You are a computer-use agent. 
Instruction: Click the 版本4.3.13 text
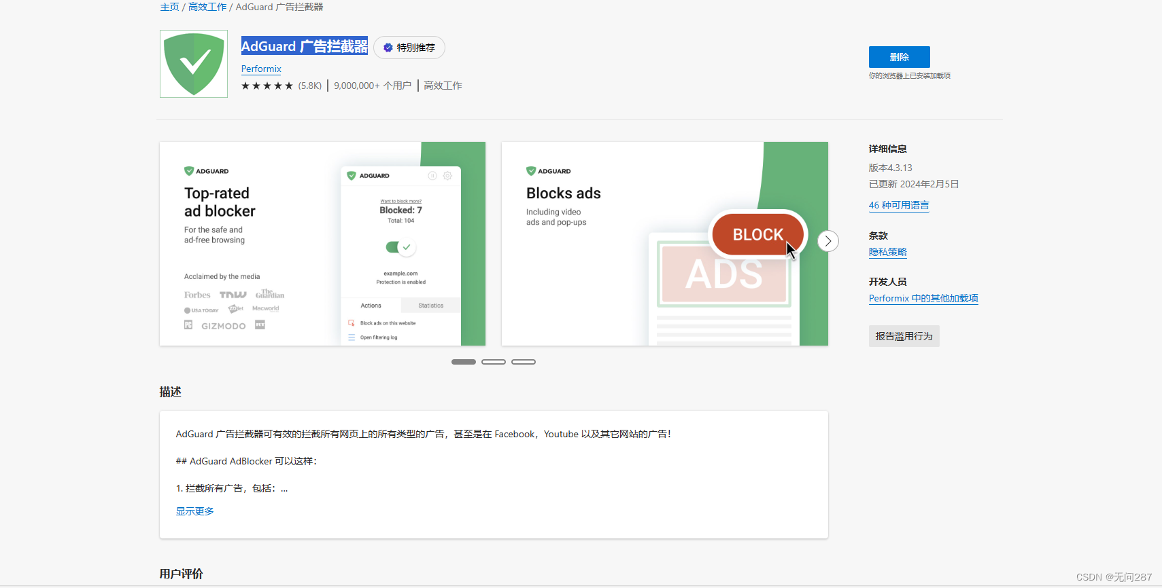[x=890, y=168]
